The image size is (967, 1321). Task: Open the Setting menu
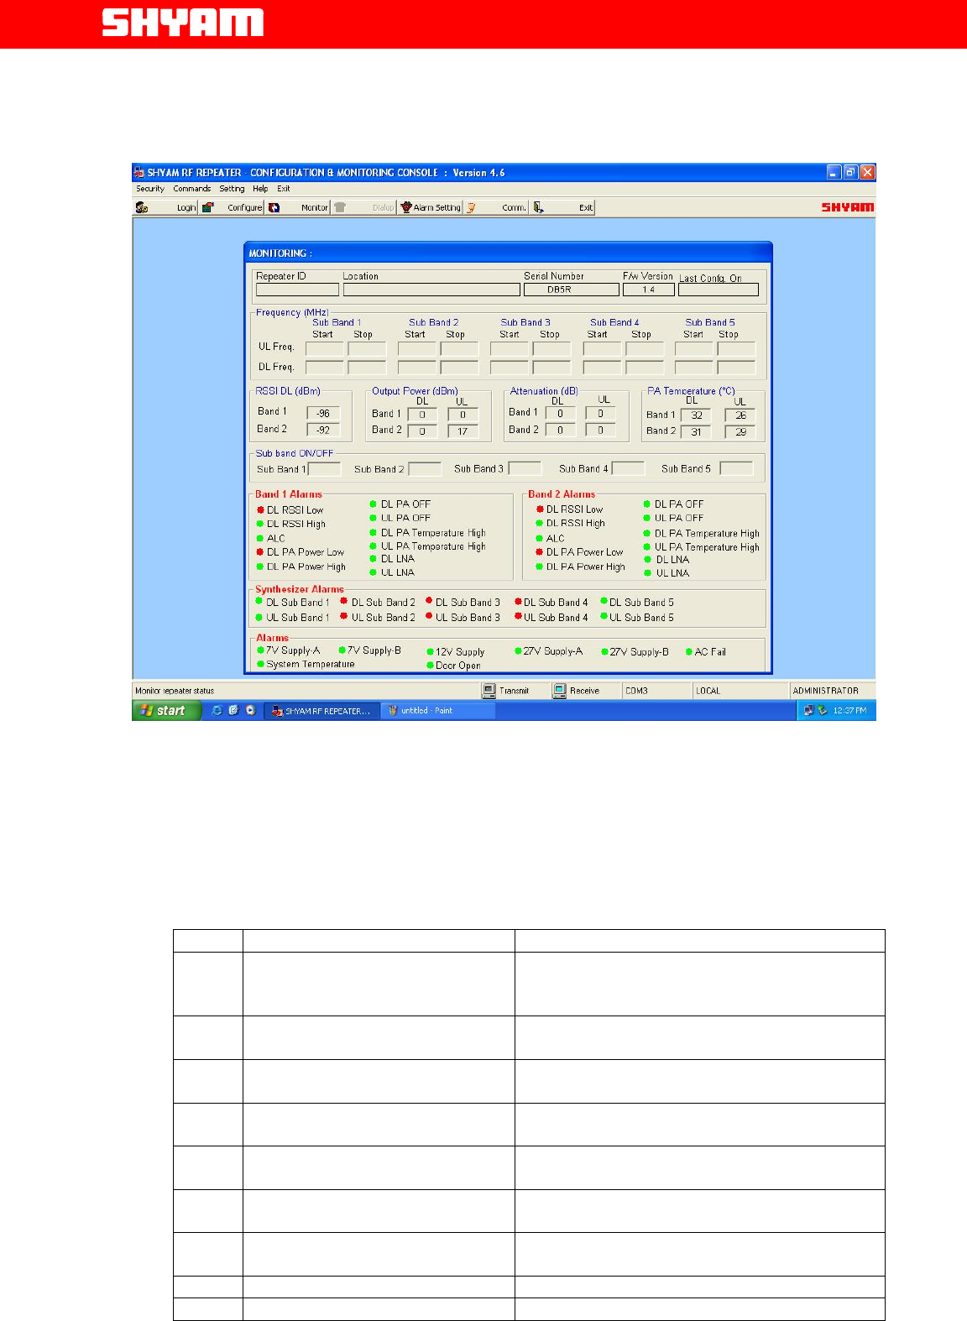pos(233,189)
